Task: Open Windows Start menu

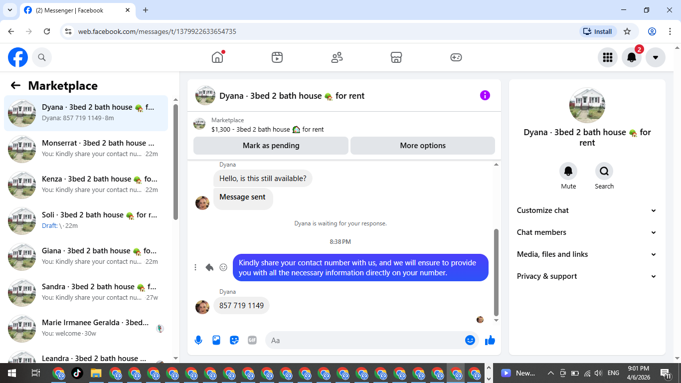Action: [x=11, y=373]
